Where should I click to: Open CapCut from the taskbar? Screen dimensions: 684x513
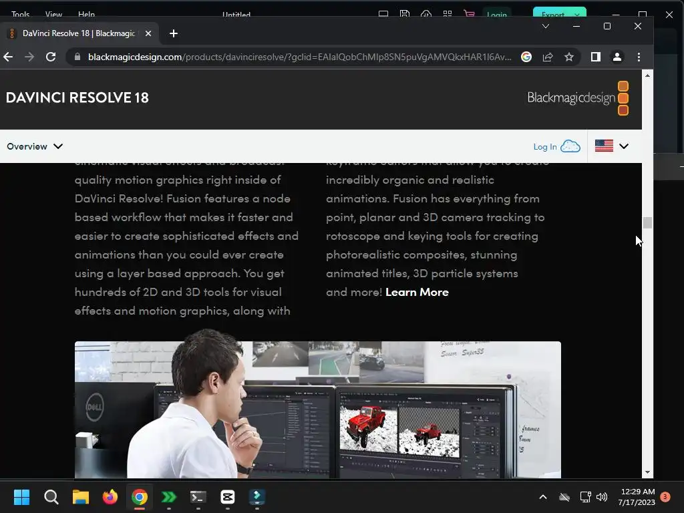228,497
